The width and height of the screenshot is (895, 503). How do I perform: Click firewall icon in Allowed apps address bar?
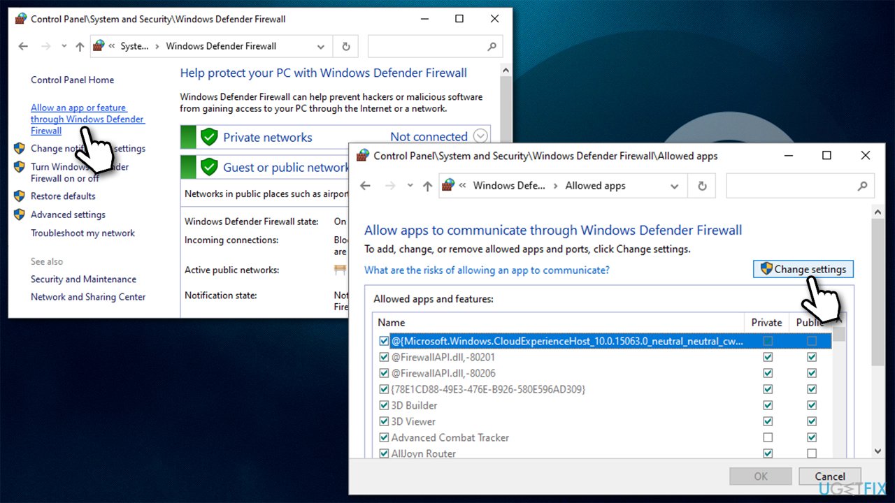tap(448, 186)
